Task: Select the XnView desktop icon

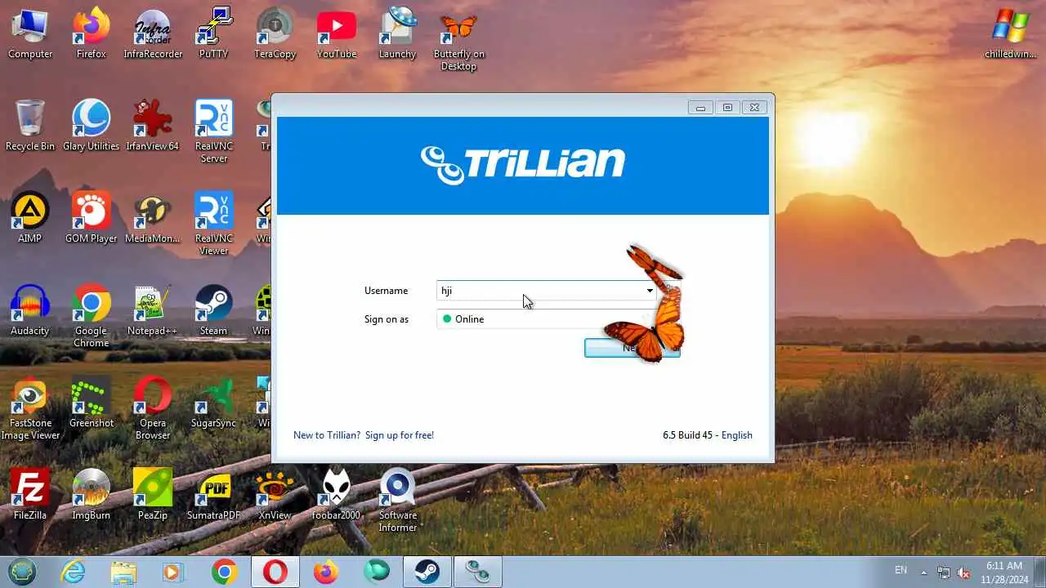Action: click(275, 495)
